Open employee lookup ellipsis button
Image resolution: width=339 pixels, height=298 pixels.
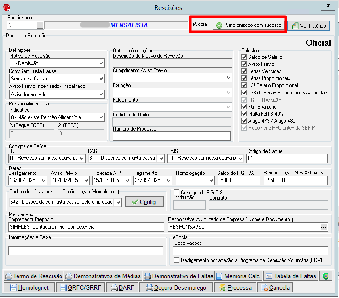click(x=40, y=25)
